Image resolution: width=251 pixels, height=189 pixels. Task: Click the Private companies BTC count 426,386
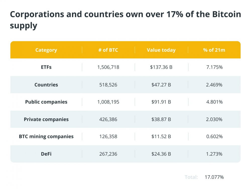pyautogui.click(x=108, y=119)
